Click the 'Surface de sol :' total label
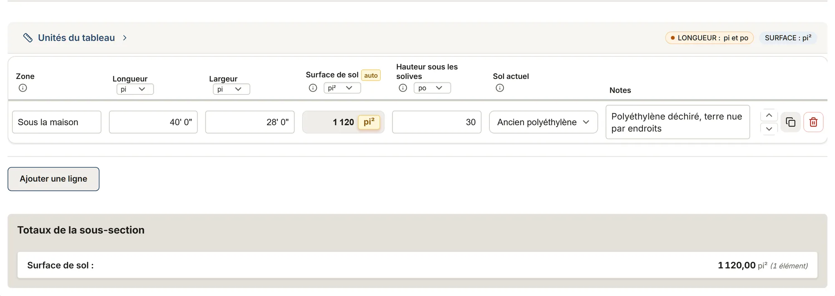 click(61, 265)
